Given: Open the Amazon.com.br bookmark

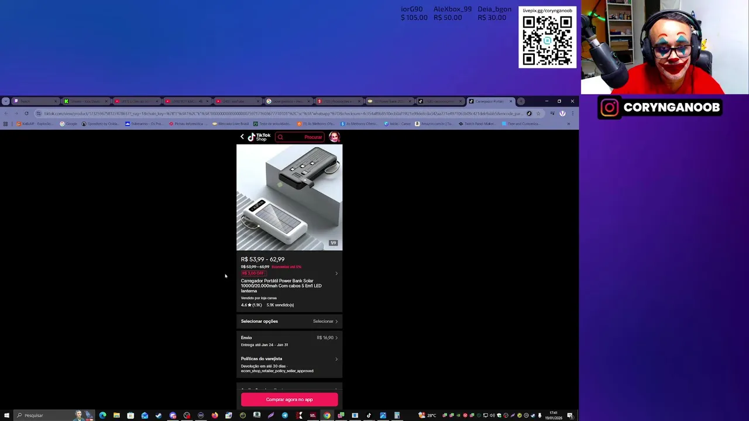Looking at the screenshot, I should [434, 124].
